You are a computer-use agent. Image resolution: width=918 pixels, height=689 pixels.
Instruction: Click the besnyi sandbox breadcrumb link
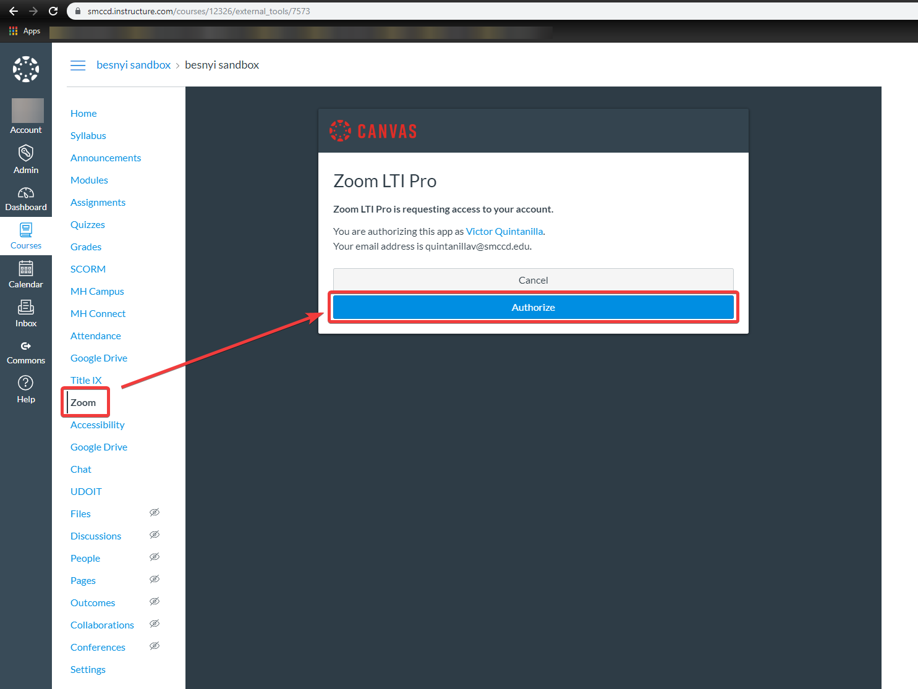click(134, 65)
